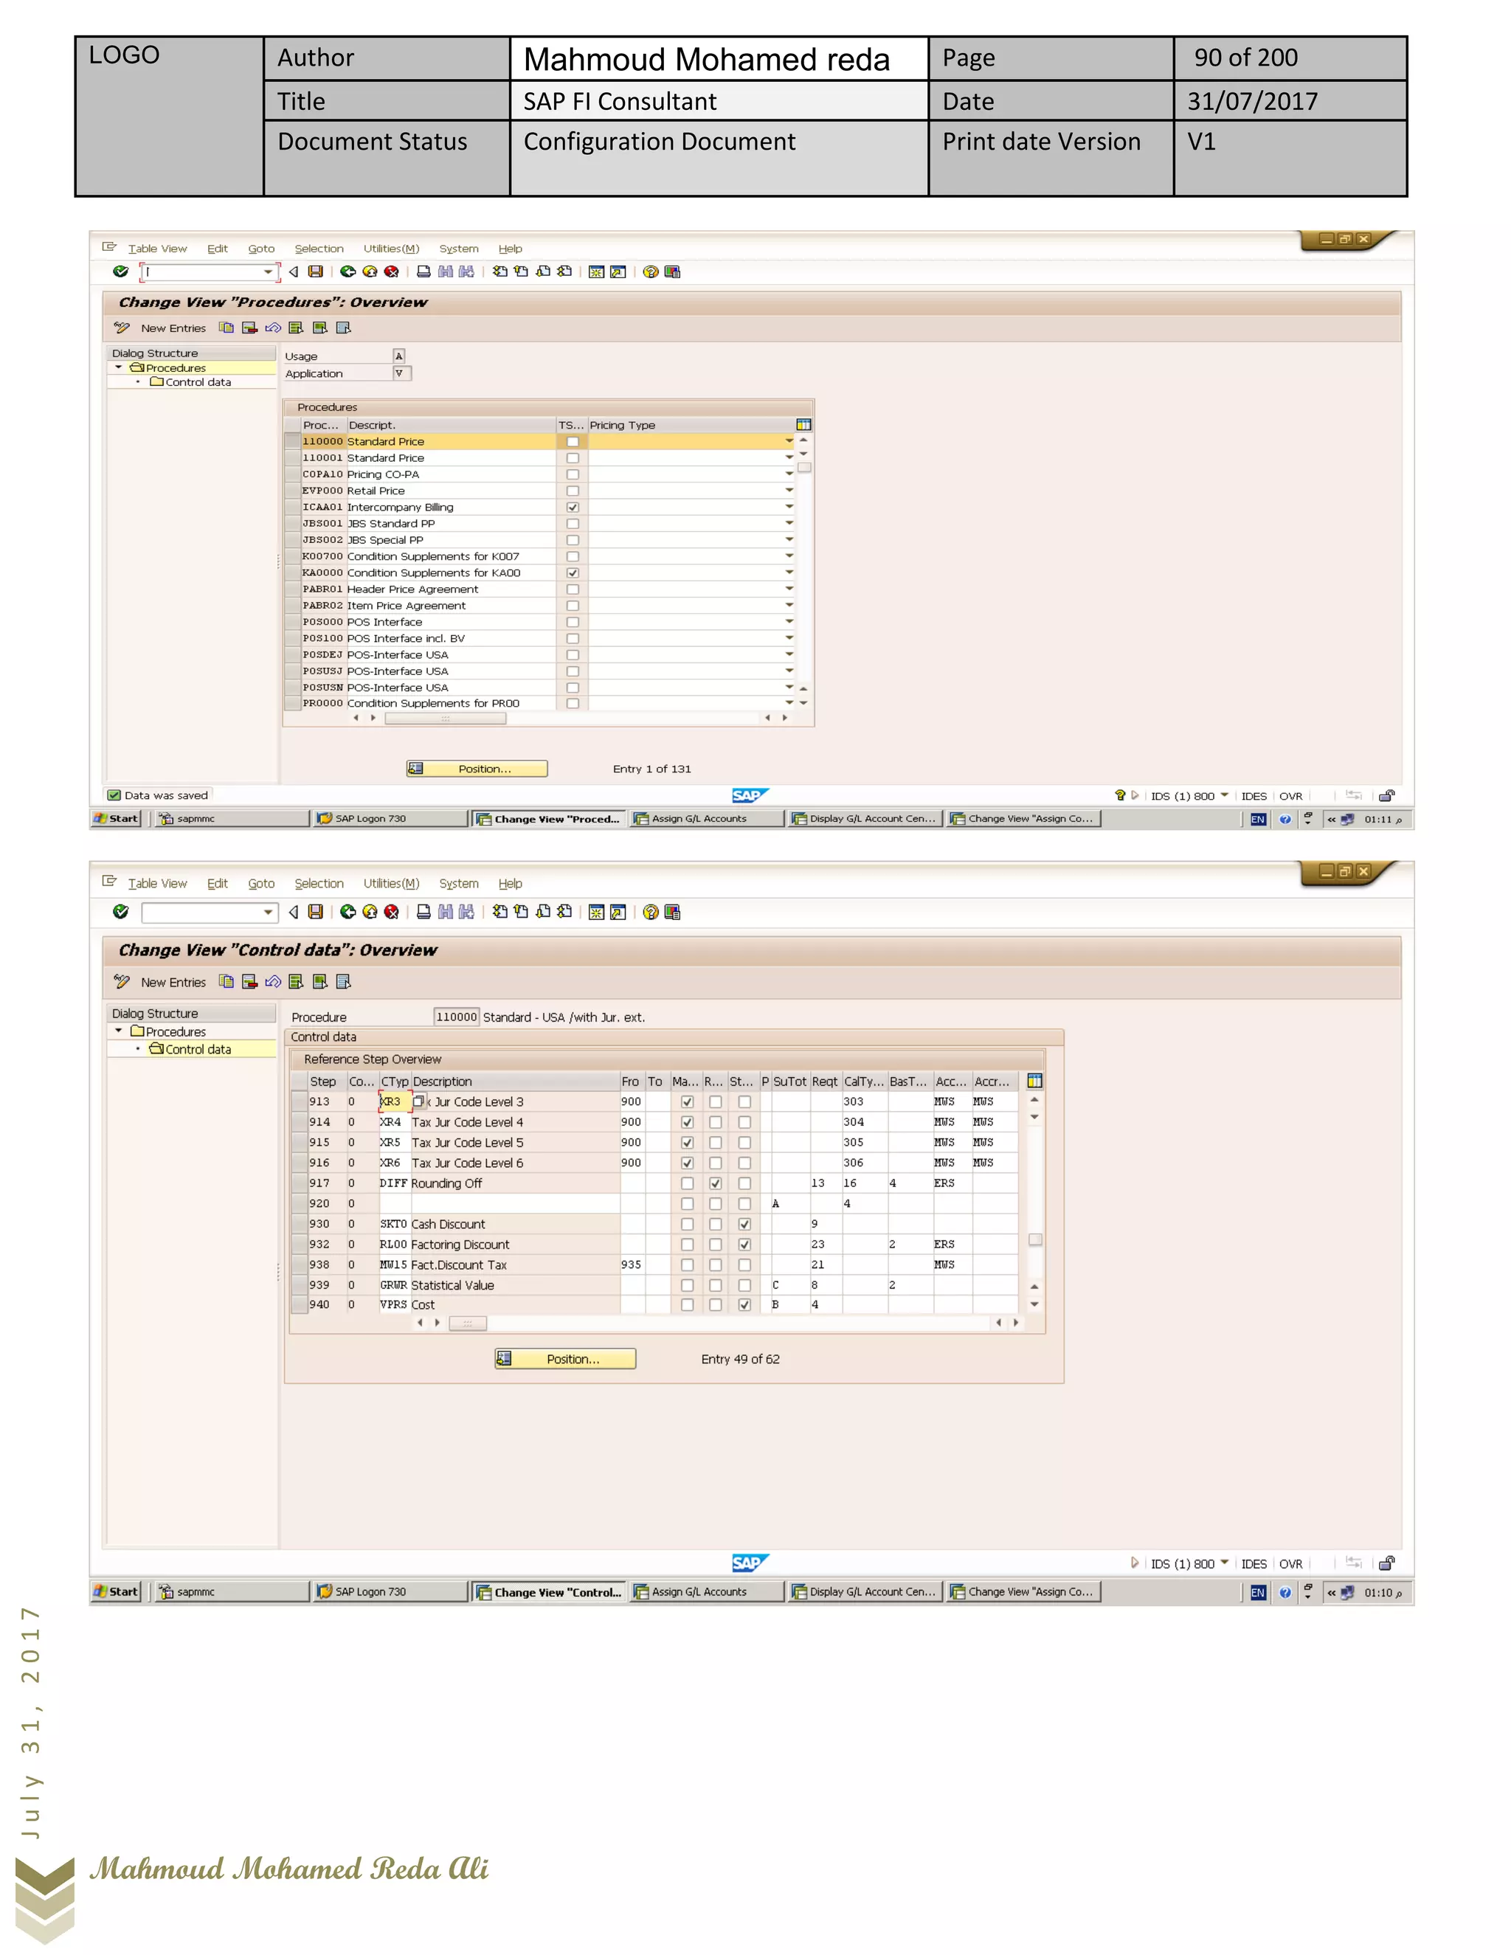Open Goto menu in Control data window
The height and width of the screenshot is (1955, 1511).
pyautogui.click(x=260, y=884)
